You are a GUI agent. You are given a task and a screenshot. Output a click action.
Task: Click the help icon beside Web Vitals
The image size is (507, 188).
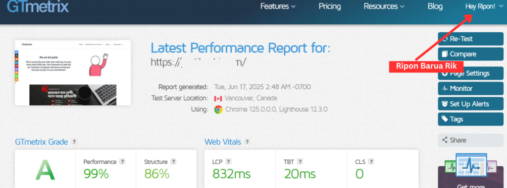tap(247, 142)
